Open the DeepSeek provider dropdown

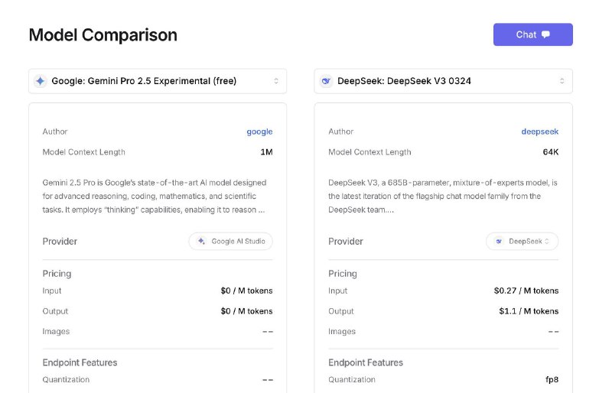pos(522,241)
